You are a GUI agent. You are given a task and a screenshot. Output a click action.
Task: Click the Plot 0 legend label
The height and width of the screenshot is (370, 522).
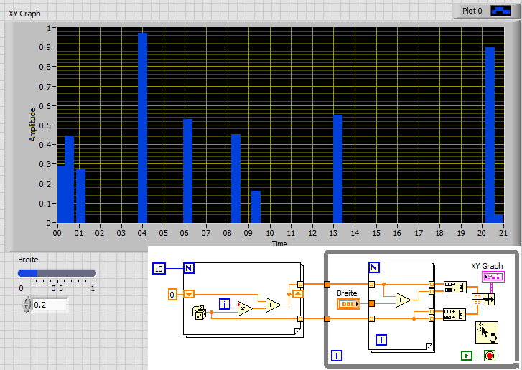(x=472, y=11)
